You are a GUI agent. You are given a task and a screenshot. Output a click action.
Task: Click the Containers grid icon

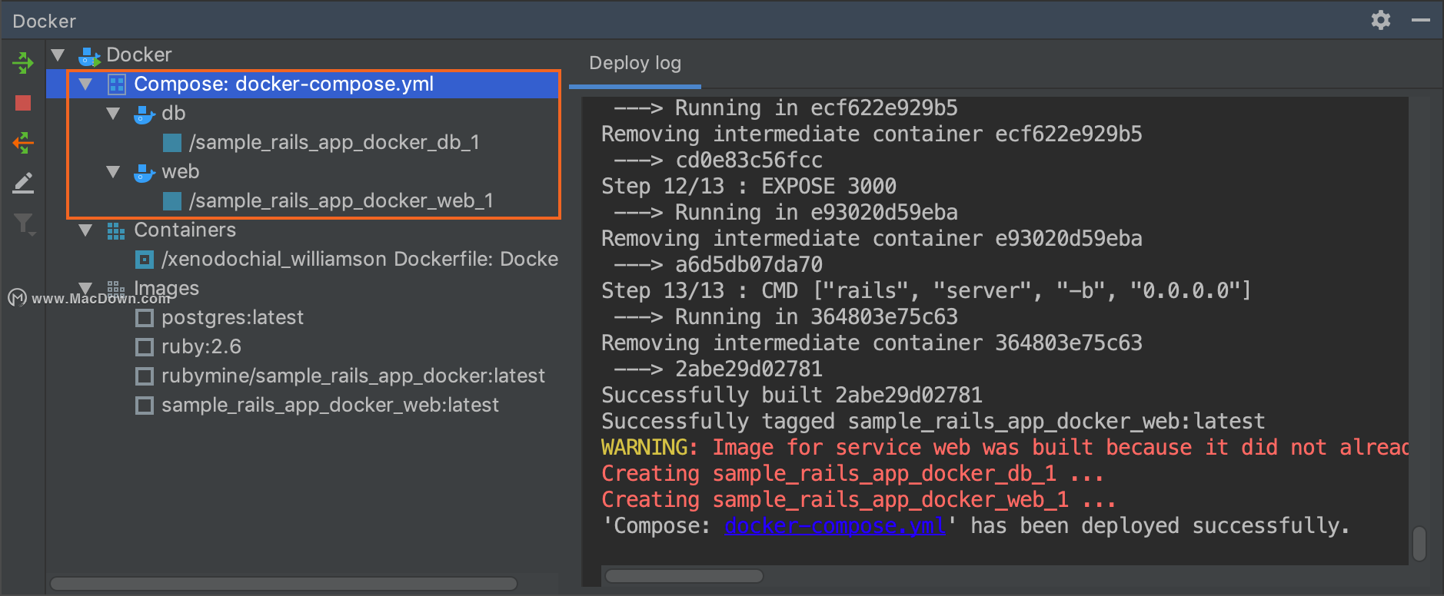point(116,230)
